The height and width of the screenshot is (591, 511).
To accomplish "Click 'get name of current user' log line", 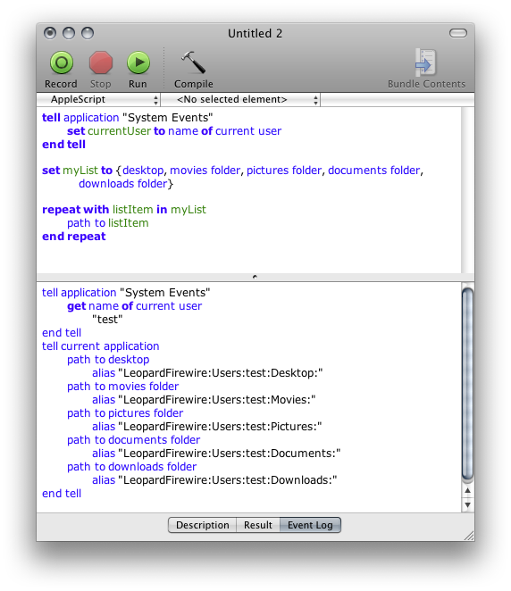I will pyautogui.click(x=135, y=306).
